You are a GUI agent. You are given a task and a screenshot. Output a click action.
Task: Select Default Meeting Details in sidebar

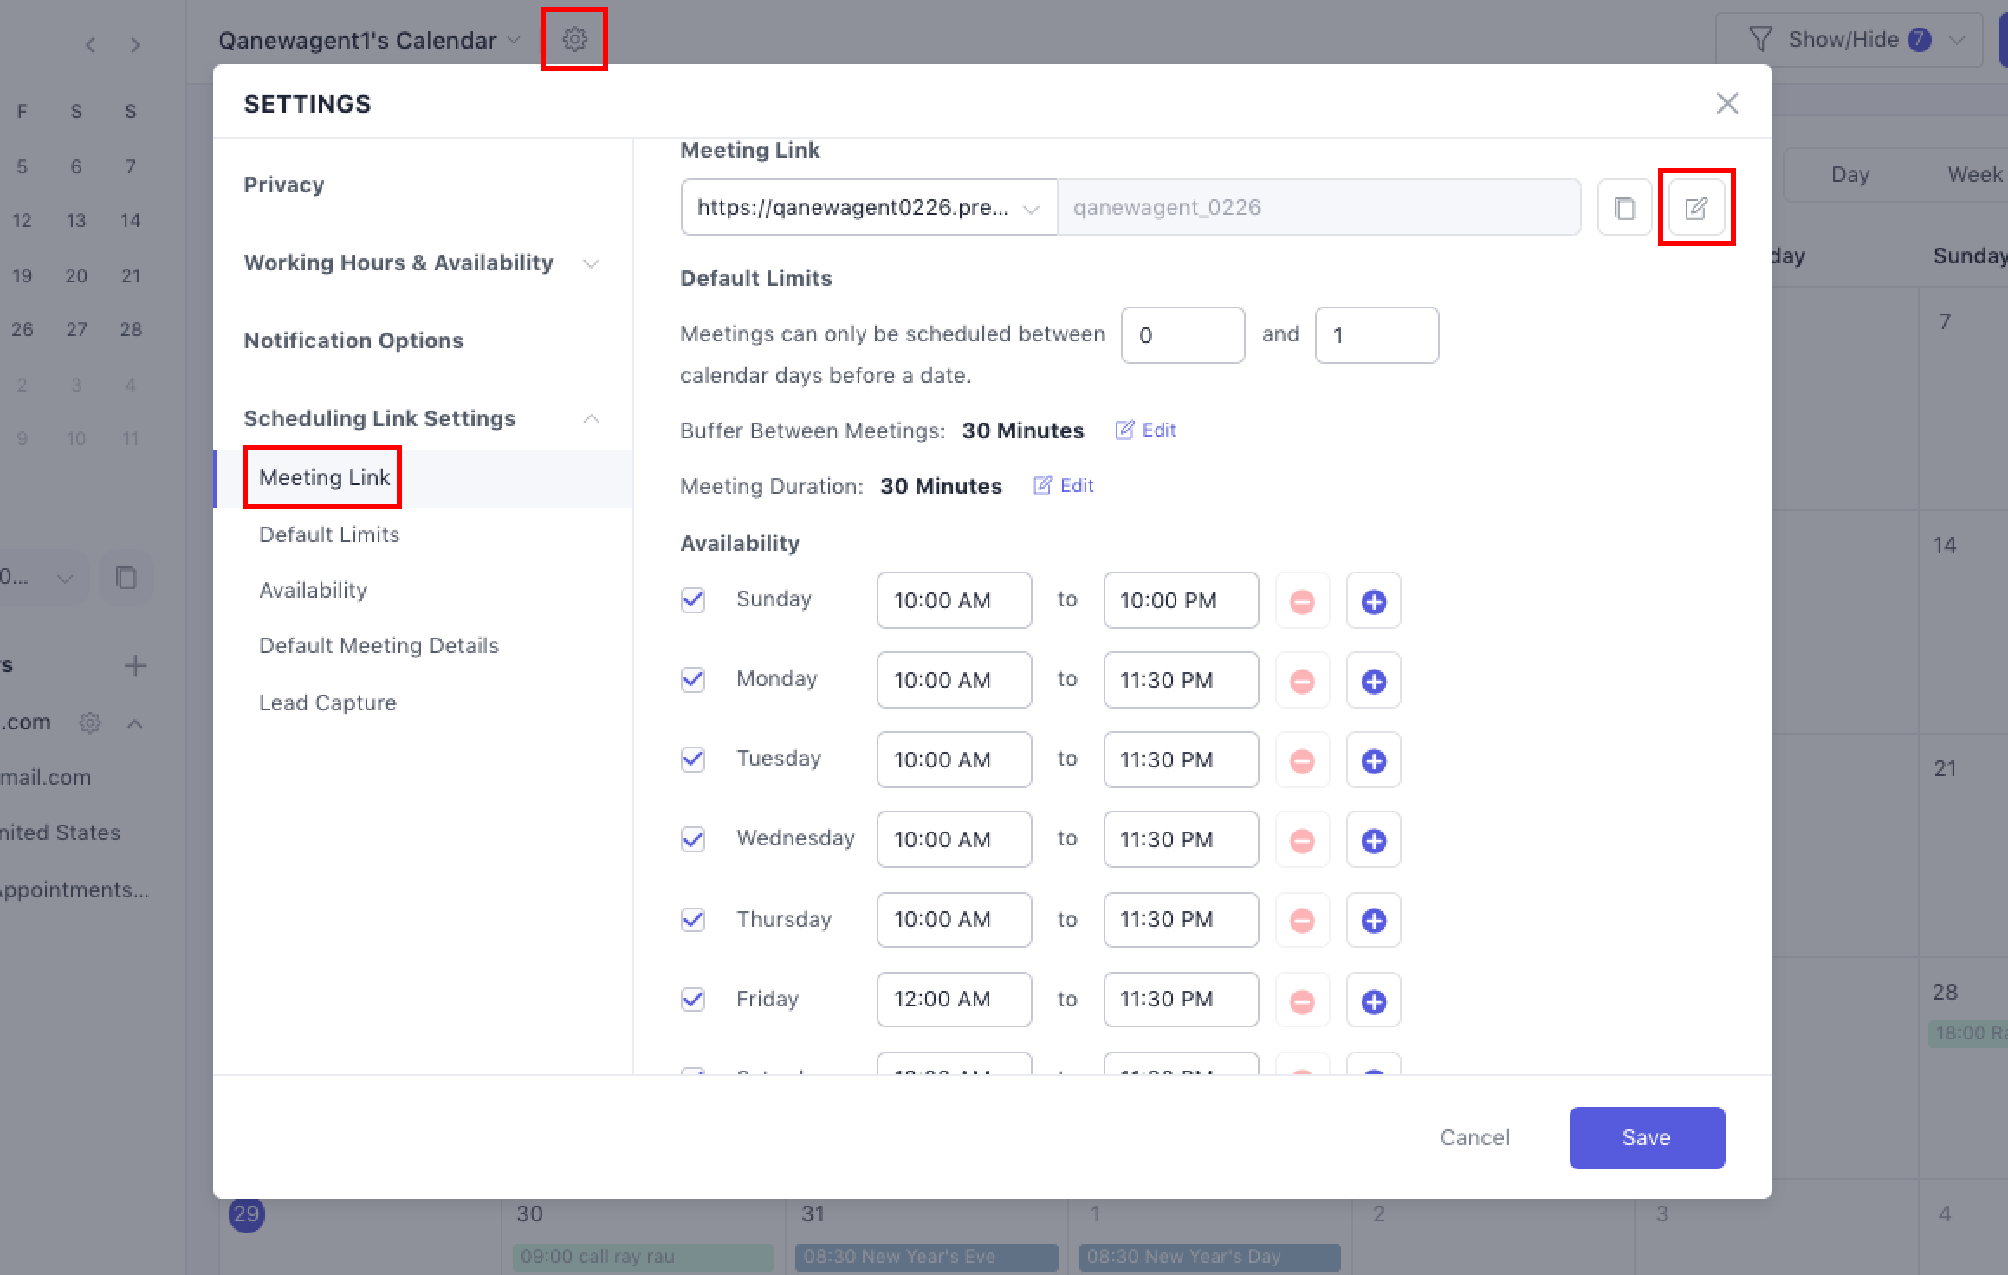(x=379, y=645)
